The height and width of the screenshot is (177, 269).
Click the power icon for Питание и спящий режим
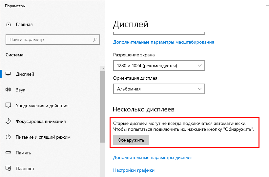pos(9,137)
